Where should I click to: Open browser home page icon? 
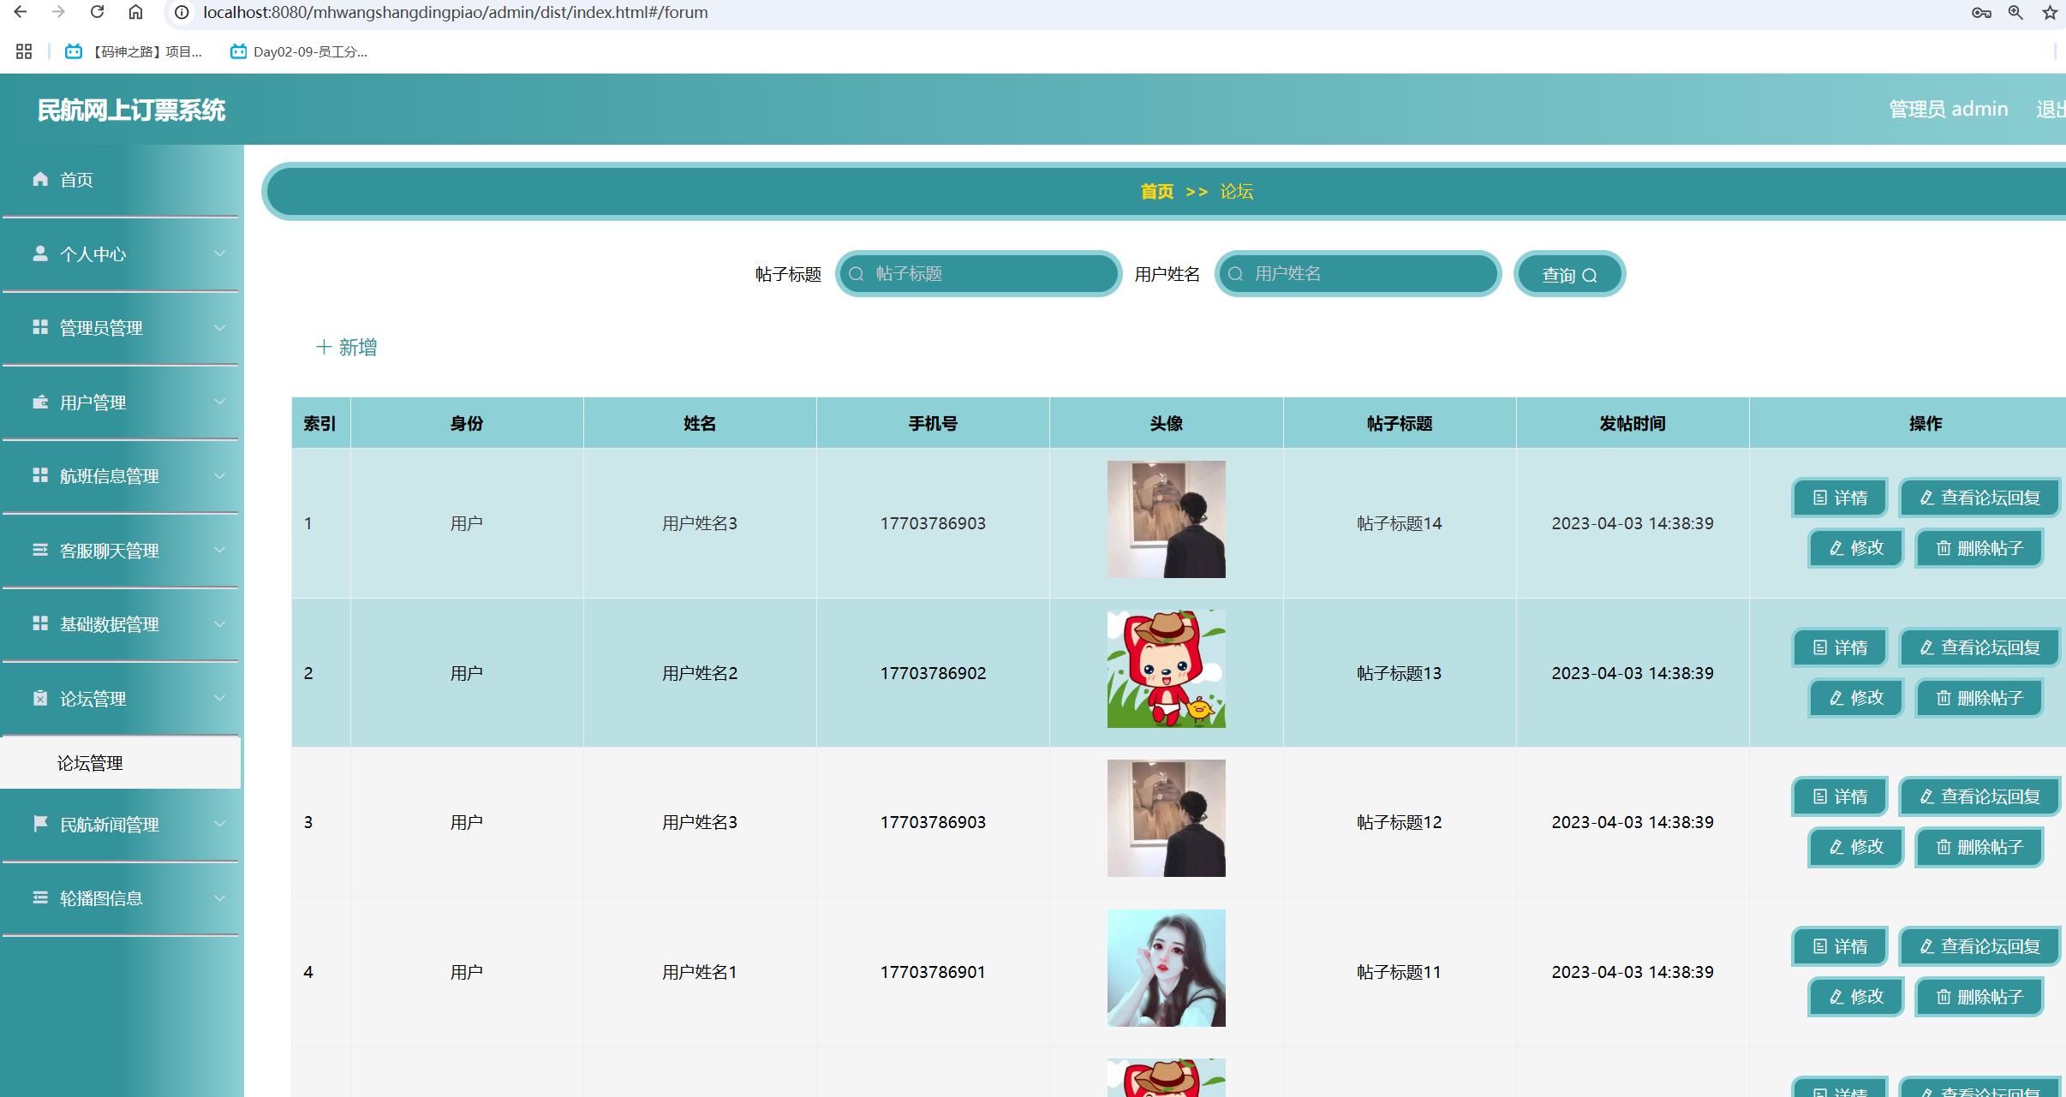(135, 12)
